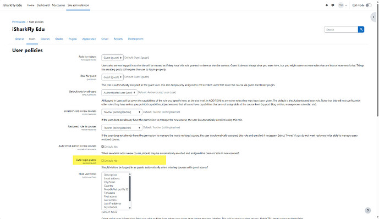Click the iSharkFly-Edu site logo link
Viewport: 379px width, 219px height.
tap(12, 5)
